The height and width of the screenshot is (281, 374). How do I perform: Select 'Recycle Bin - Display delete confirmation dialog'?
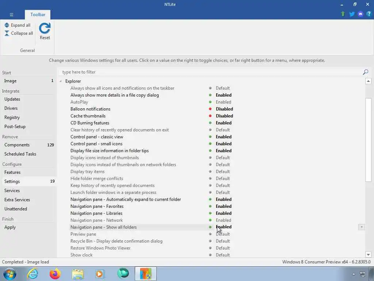point(117,241)
